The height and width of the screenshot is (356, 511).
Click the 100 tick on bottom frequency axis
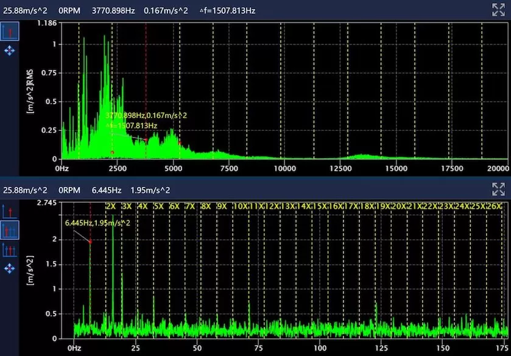(320, 349)
